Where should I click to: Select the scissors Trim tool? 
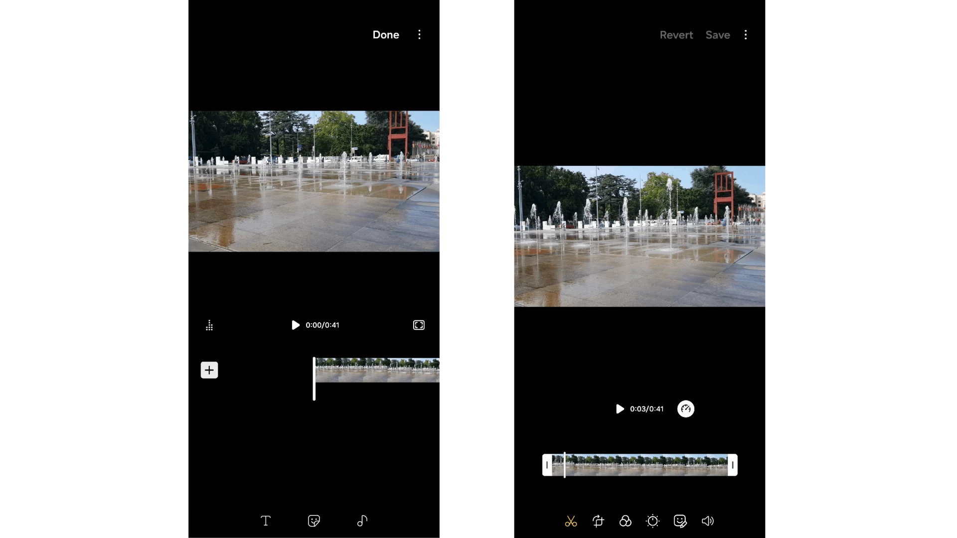click(x=571, y=522)
